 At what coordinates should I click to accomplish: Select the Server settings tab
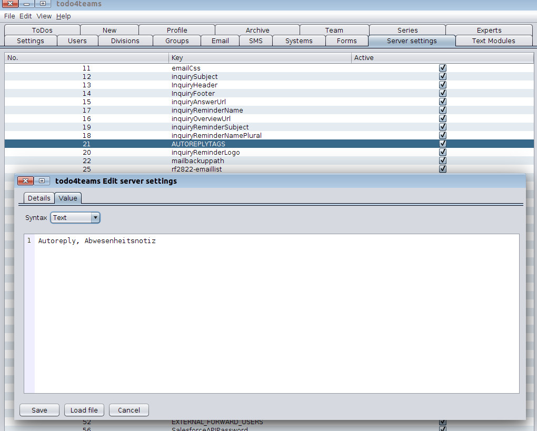pos(412,41)
